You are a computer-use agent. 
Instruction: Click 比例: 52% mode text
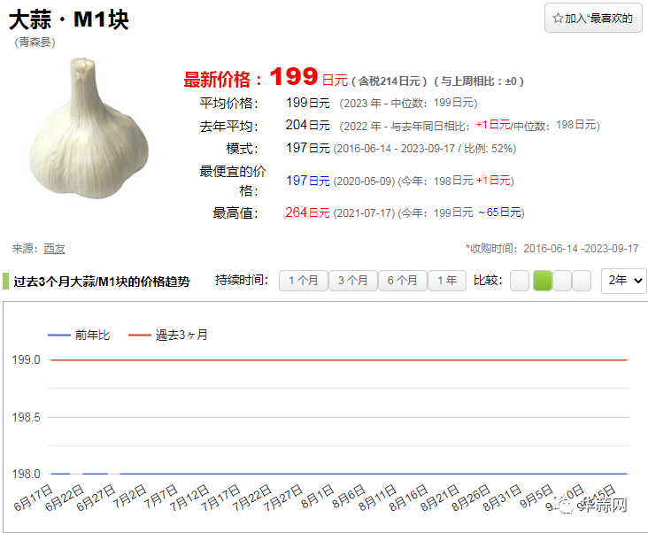point(489,149)
